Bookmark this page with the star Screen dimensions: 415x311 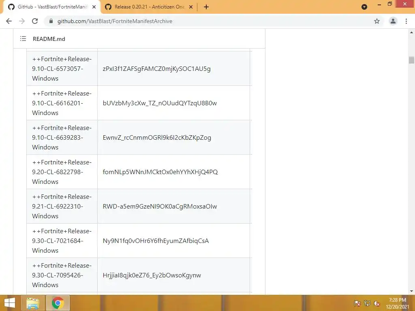click(377, 21)
